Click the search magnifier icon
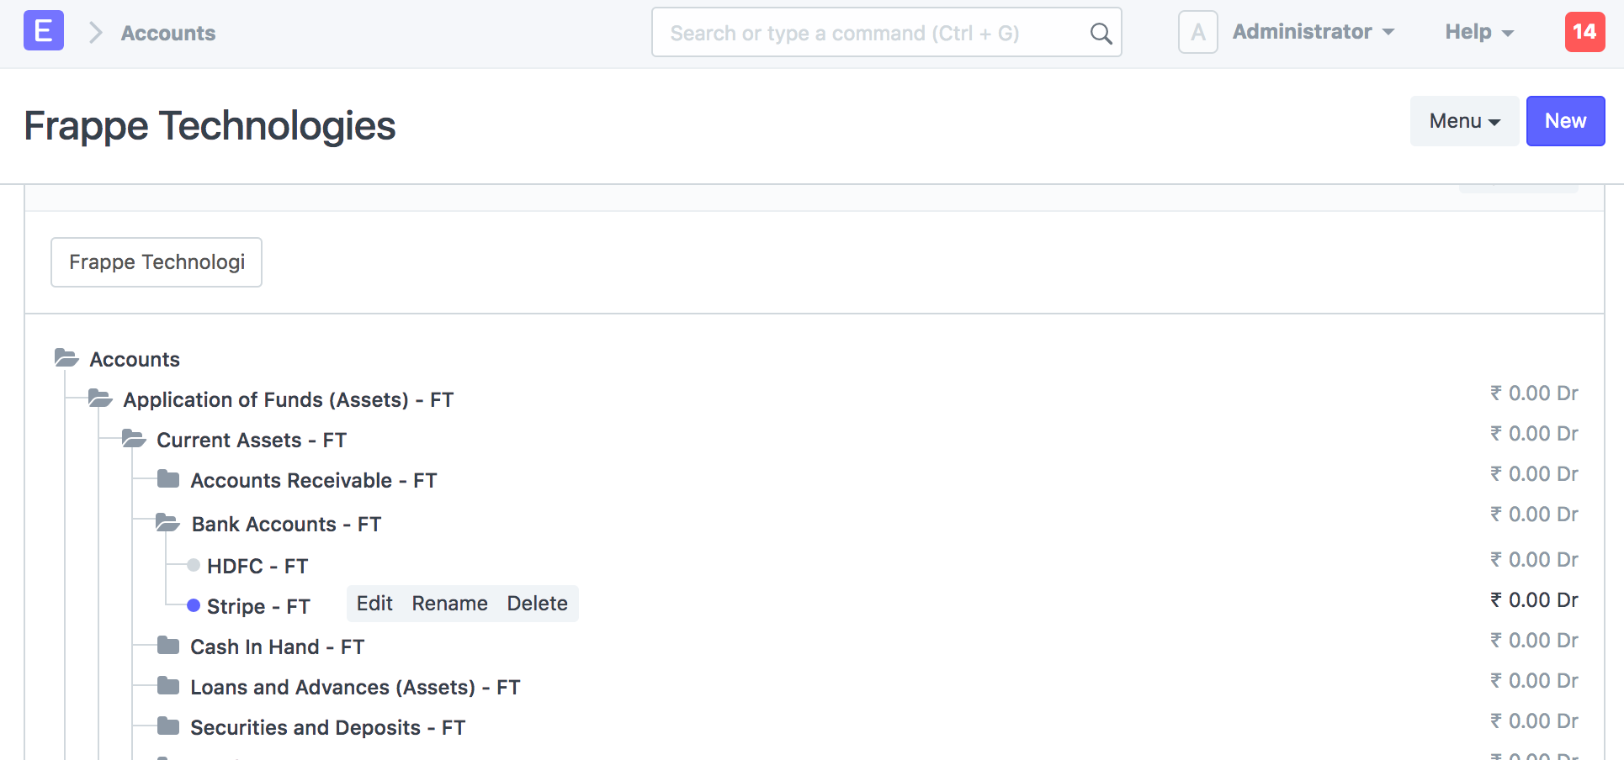 [x=1101, y=34]
